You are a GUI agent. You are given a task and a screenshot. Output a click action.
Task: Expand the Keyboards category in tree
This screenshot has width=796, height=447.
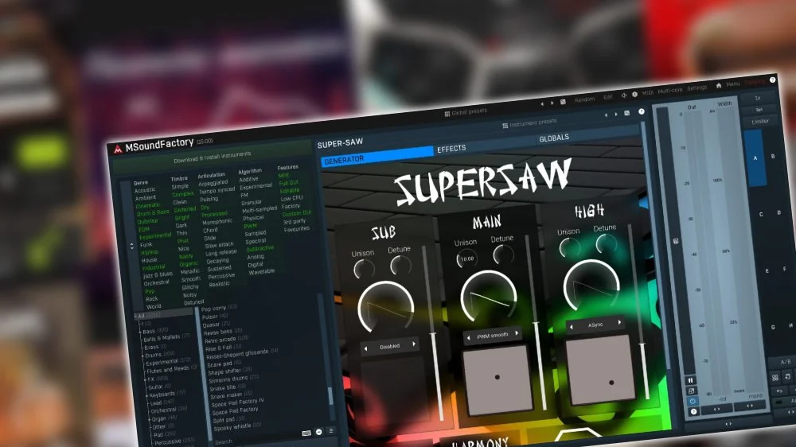point(146,395)
